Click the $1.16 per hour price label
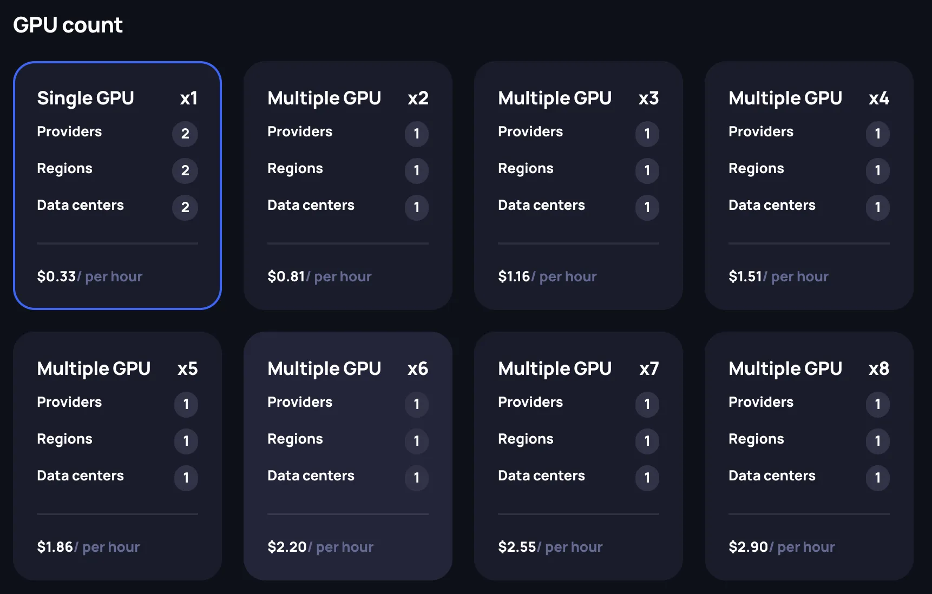 pyautogui.click(x=547, y=276)
